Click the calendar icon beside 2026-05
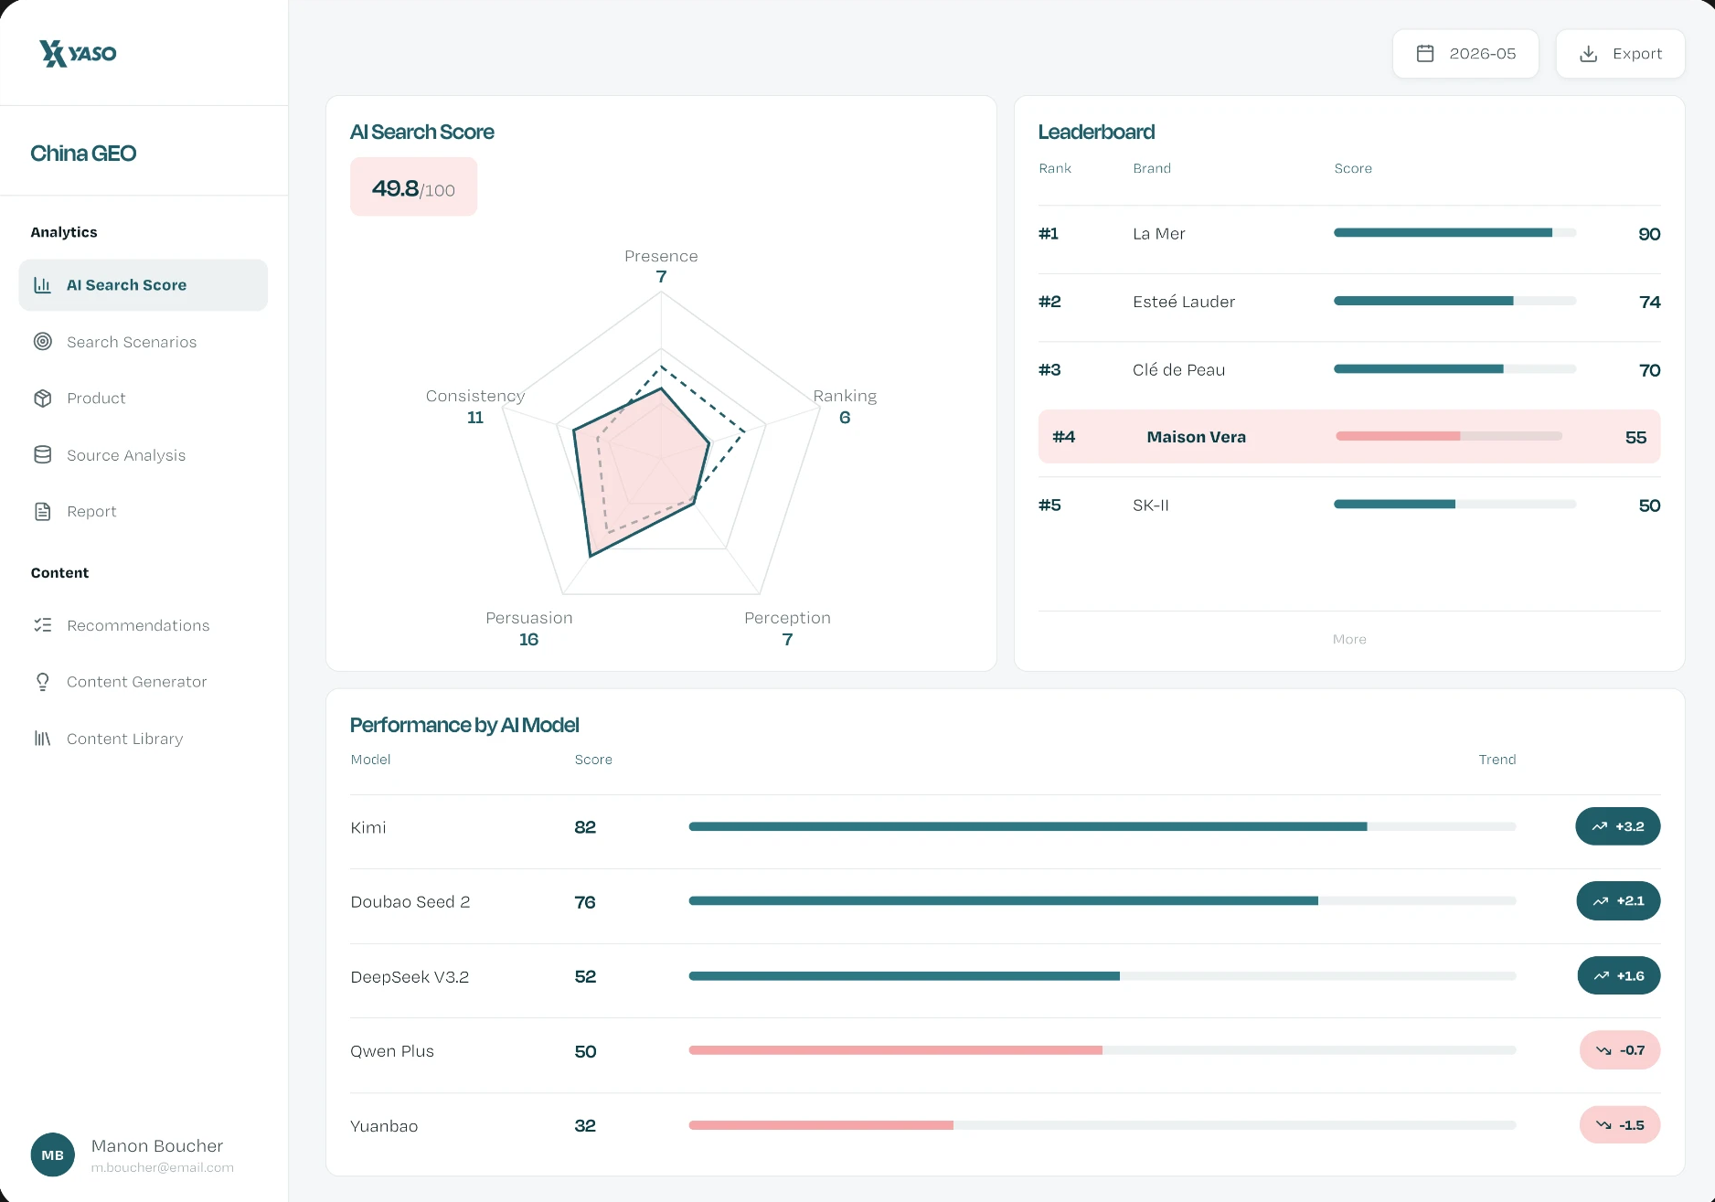 [x=1425, y=54]
